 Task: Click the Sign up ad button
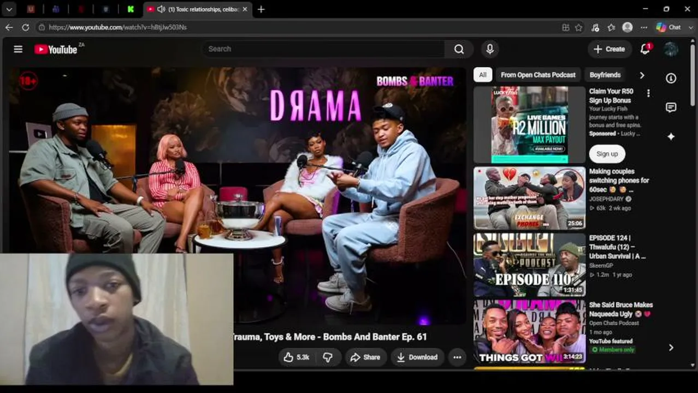607,154
